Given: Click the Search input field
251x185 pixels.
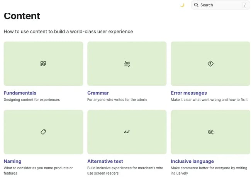Looking at the screenshot, I should click(x=220, y=5).
